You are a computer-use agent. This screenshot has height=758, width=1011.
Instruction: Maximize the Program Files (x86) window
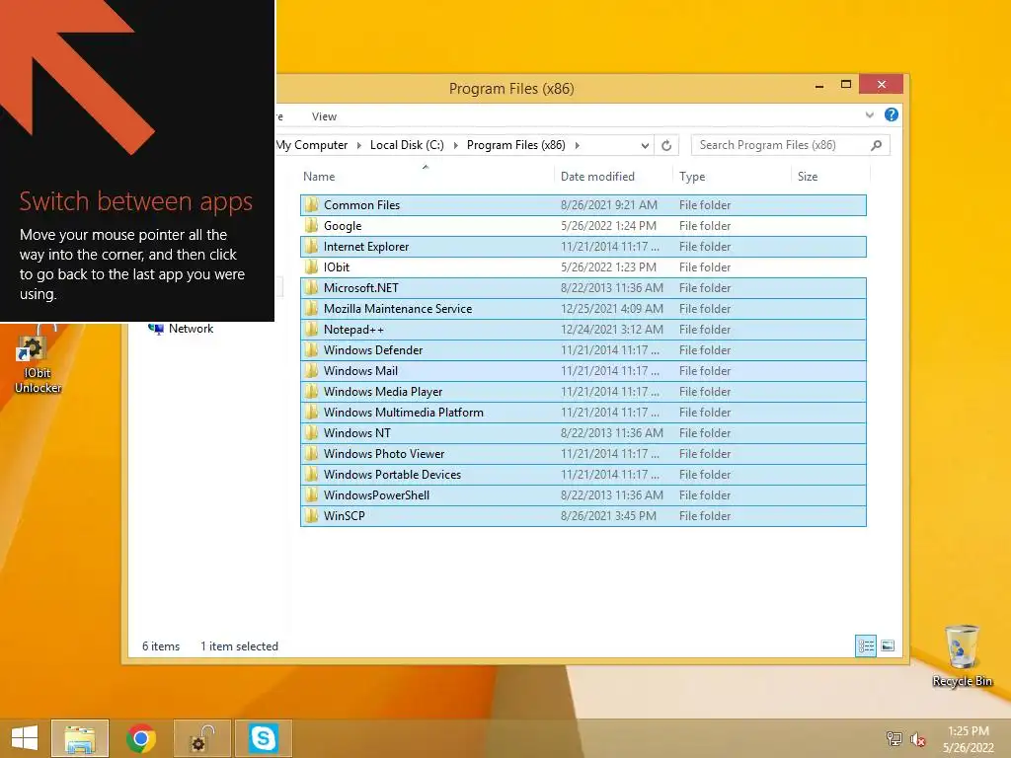pyautogui.click(x=846, y=85)
